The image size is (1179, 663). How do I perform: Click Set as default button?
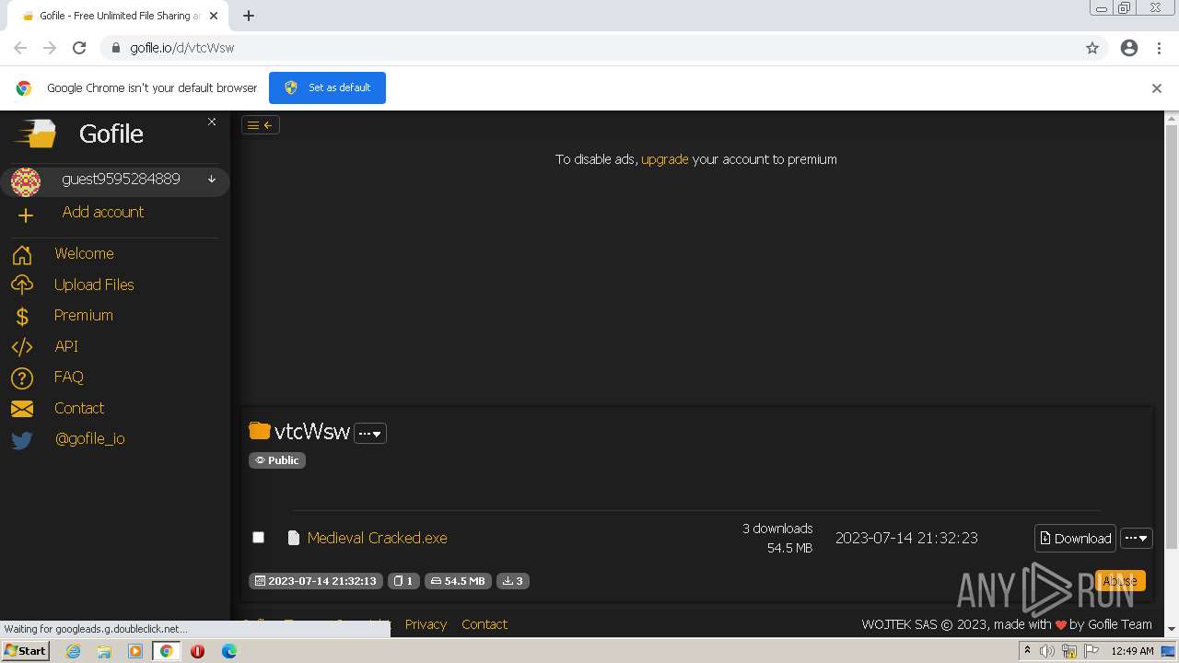327,87
